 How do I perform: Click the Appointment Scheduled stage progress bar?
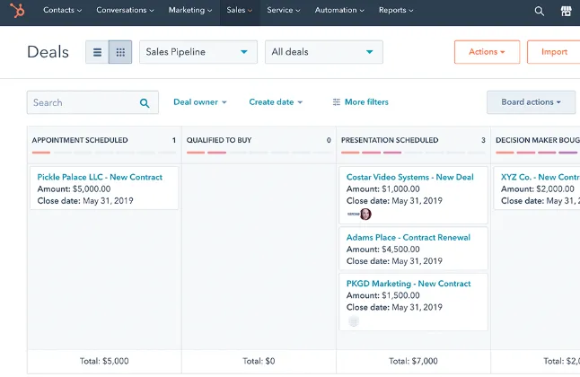point(104,153)
